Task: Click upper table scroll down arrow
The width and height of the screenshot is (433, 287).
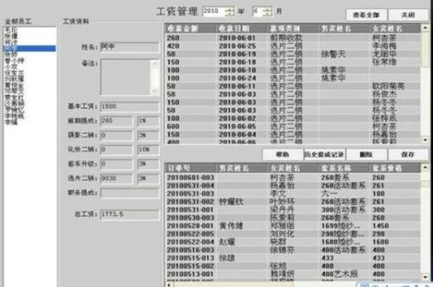Action: tap(425, 140)
